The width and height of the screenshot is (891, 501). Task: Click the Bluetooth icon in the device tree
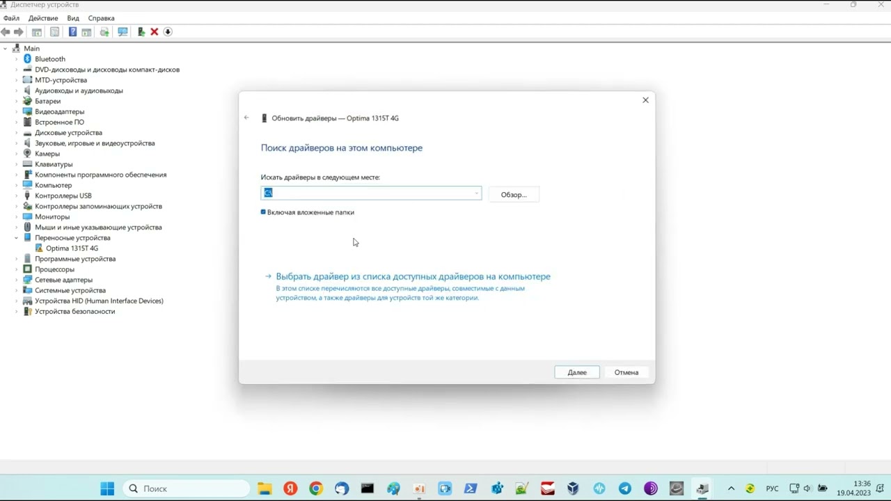click(x=28, y=59)
